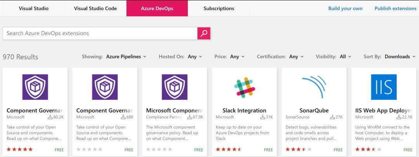
Task: Click the Slack Integration star rating
Action: click(x=229, y=149)
